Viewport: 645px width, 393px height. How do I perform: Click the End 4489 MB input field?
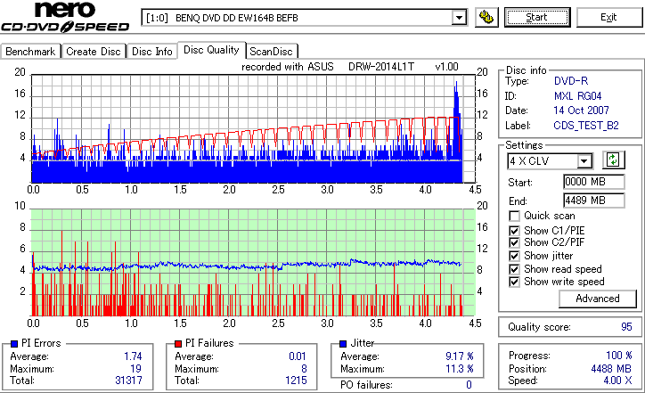[594, 201]
